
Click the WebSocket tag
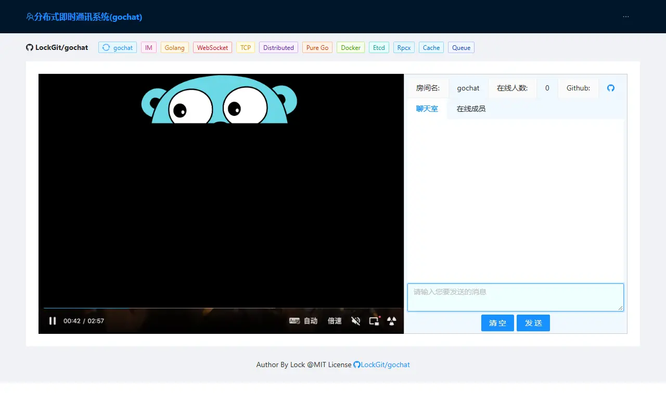(x=212, y=47)
